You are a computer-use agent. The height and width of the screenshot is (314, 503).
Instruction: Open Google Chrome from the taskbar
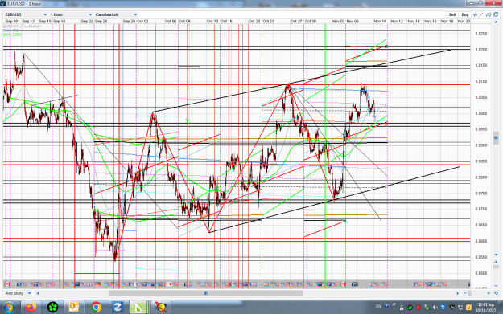click(x=96, y=308)
